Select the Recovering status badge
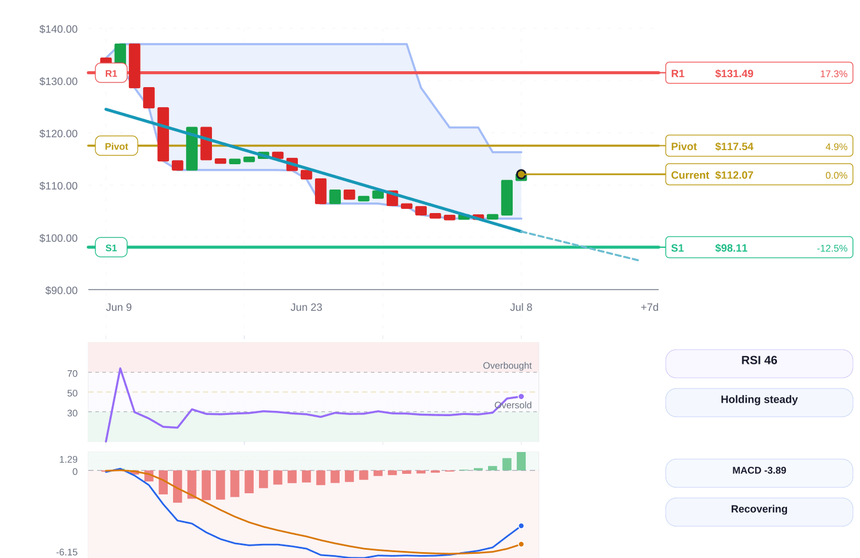This screenshot has width=860, height=558. point(759,512)
